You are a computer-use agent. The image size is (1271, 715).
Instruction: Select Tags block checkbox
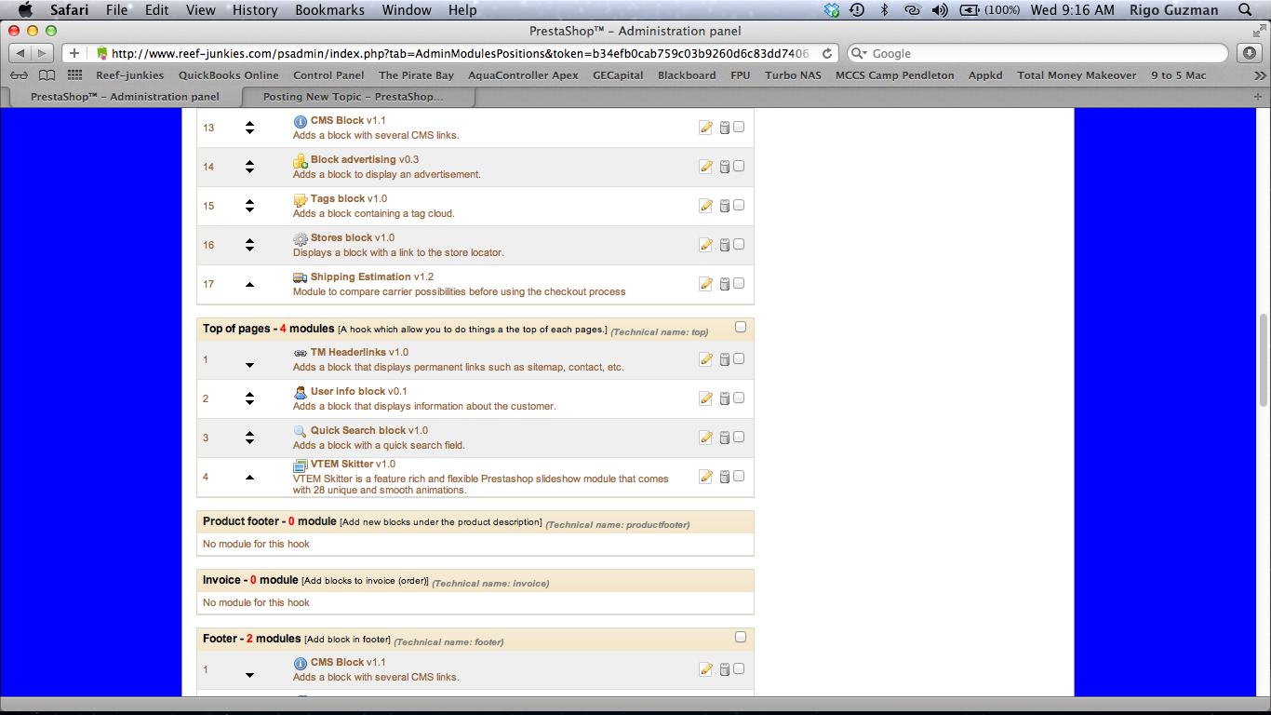[x=739, y=205]
